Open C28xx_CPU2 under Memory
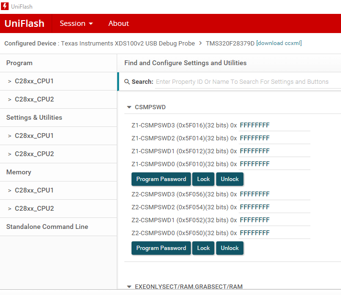 (x=34, y=208)
